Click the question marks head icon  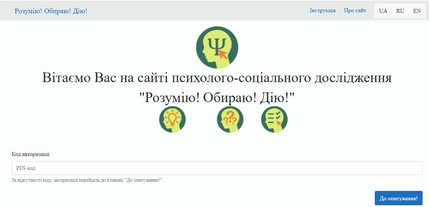pos(230,120)
